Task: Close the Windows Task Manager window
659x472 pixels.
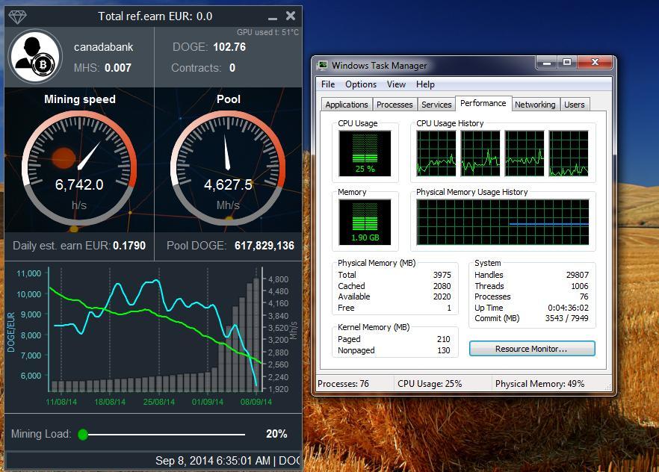Action: [x=595, y=63]
